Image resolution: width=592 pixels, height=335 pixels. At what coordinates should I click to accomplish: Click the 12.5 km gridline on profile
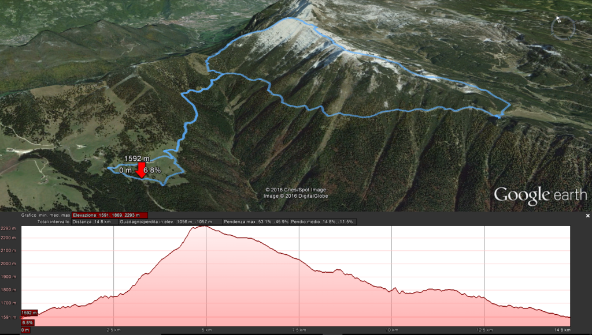tap(484, 276)
